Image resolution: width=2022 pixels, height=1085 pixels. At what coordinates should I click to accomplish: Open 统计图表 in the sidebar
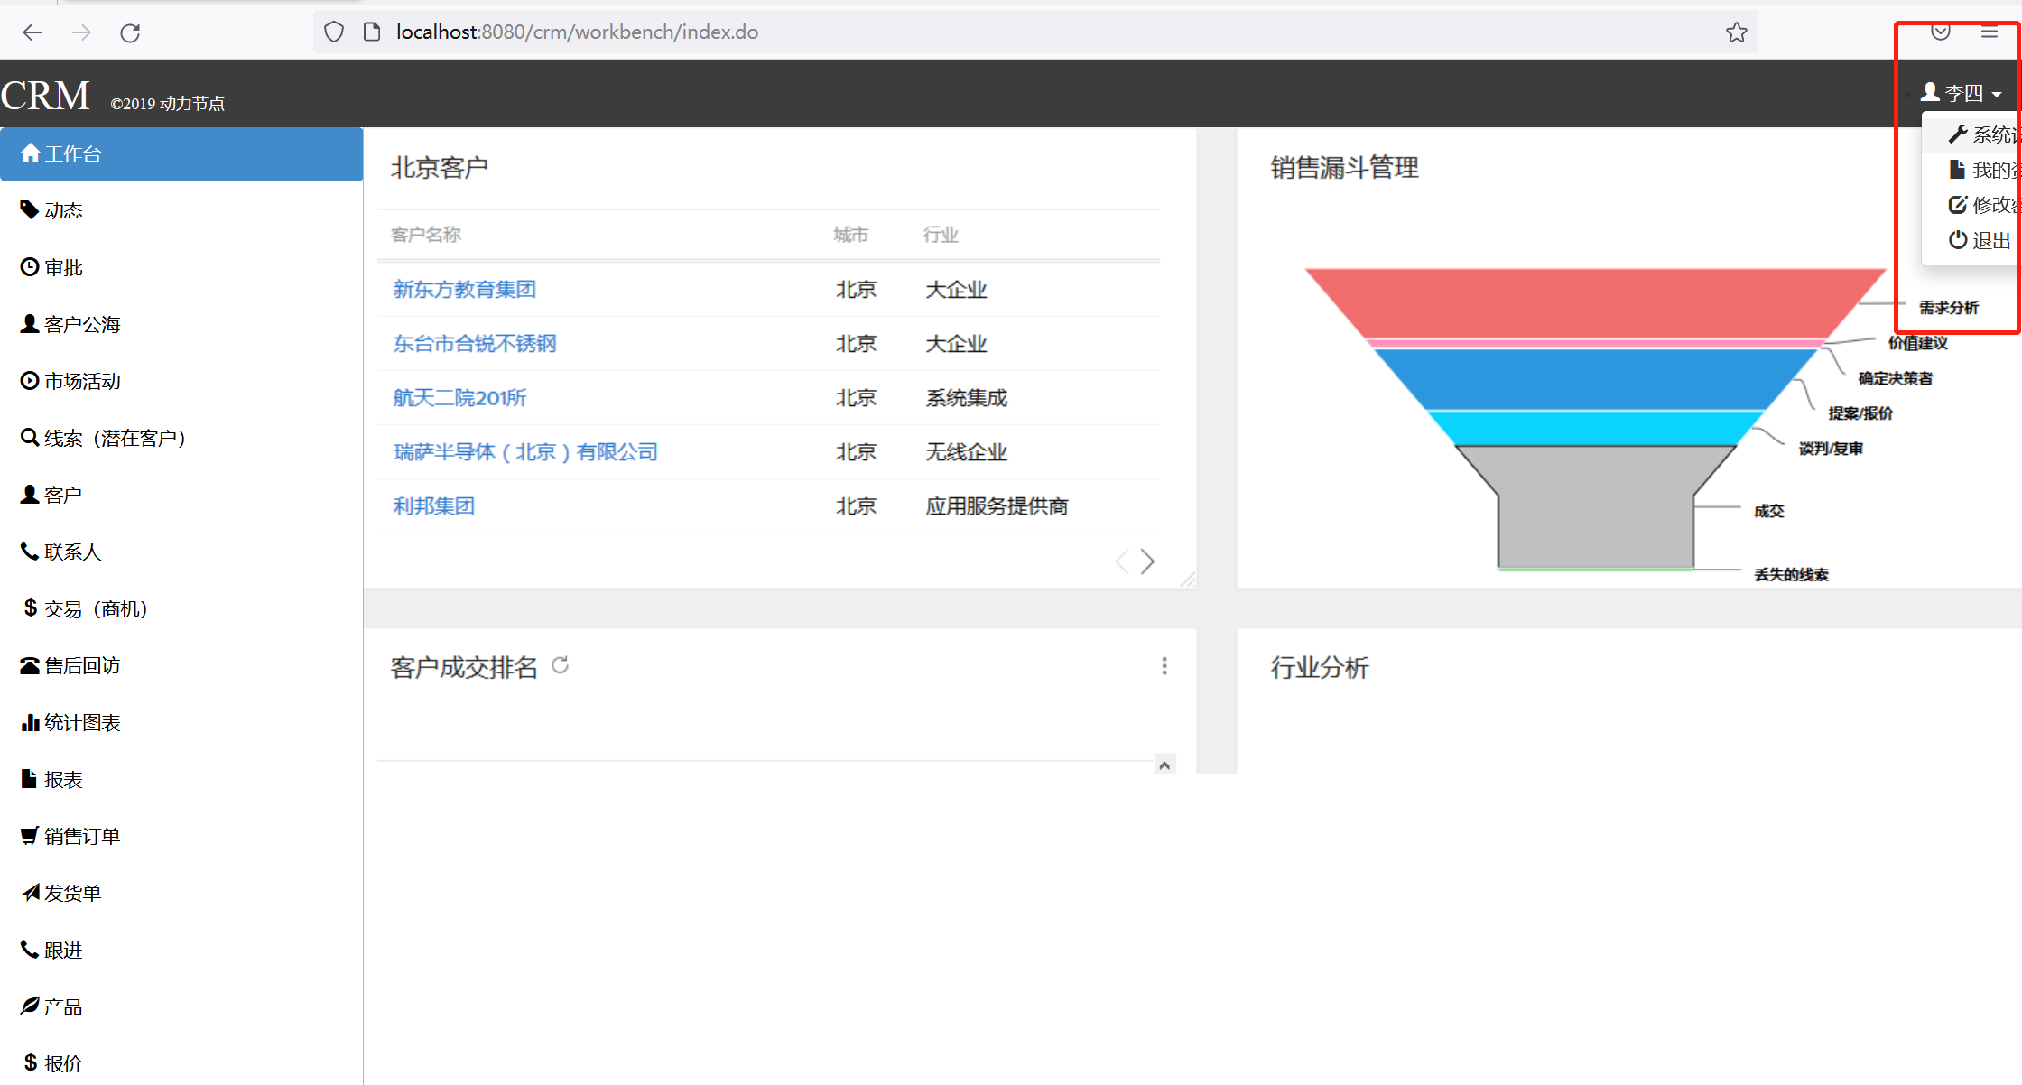click(81, 722)
